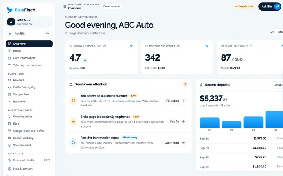Open Financial Health beta tool
The height and width of the screenshot is (176, 283).
(29, 160)
